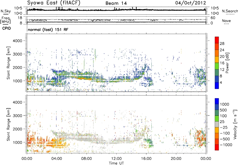Click the "4" label on the Power colorbar
Screen dimensions: 238x165
pyautogui.click(x=221, y=82)
